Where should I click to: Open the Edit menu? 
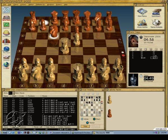10,4
